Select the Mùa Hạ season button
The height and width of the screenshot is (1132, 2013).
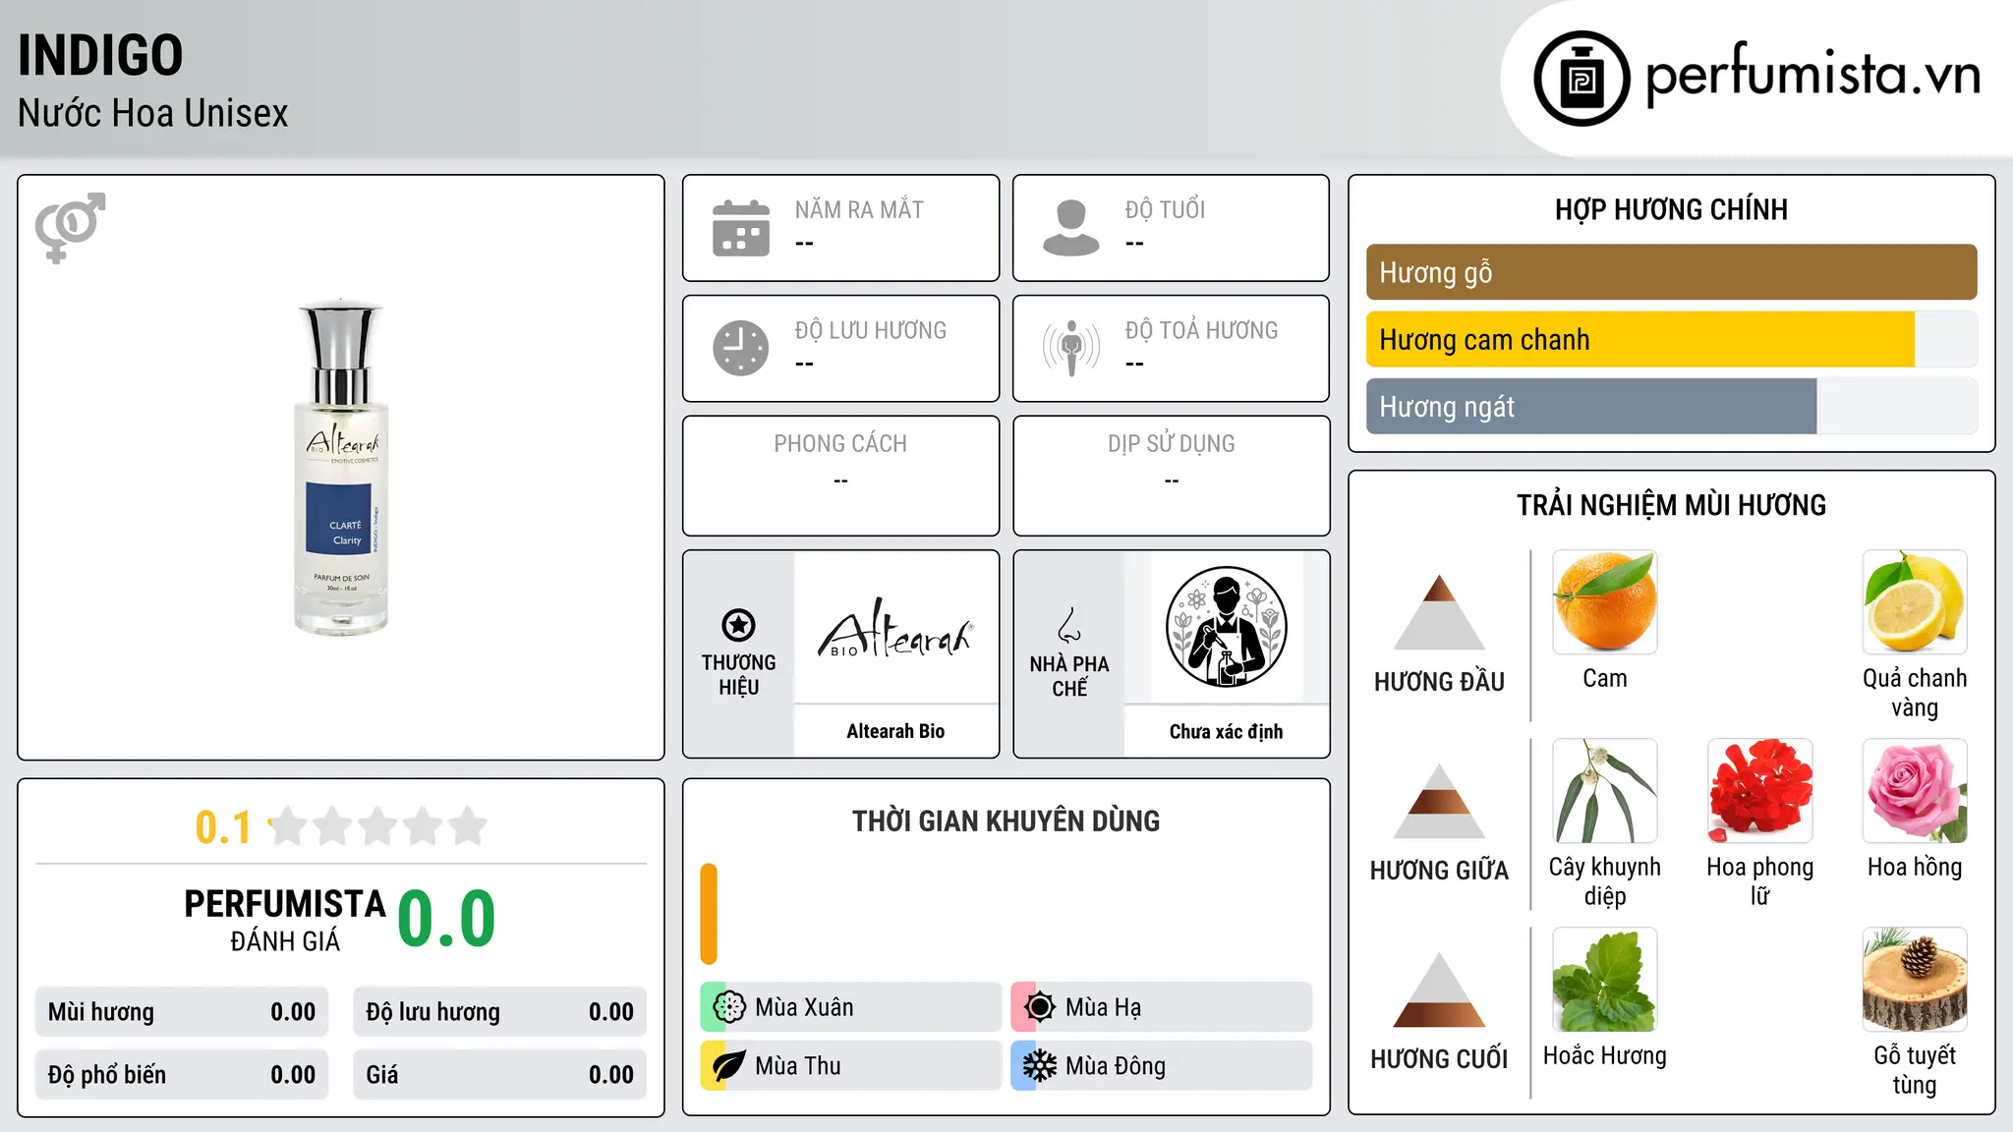click(x=1161, y=1007)
